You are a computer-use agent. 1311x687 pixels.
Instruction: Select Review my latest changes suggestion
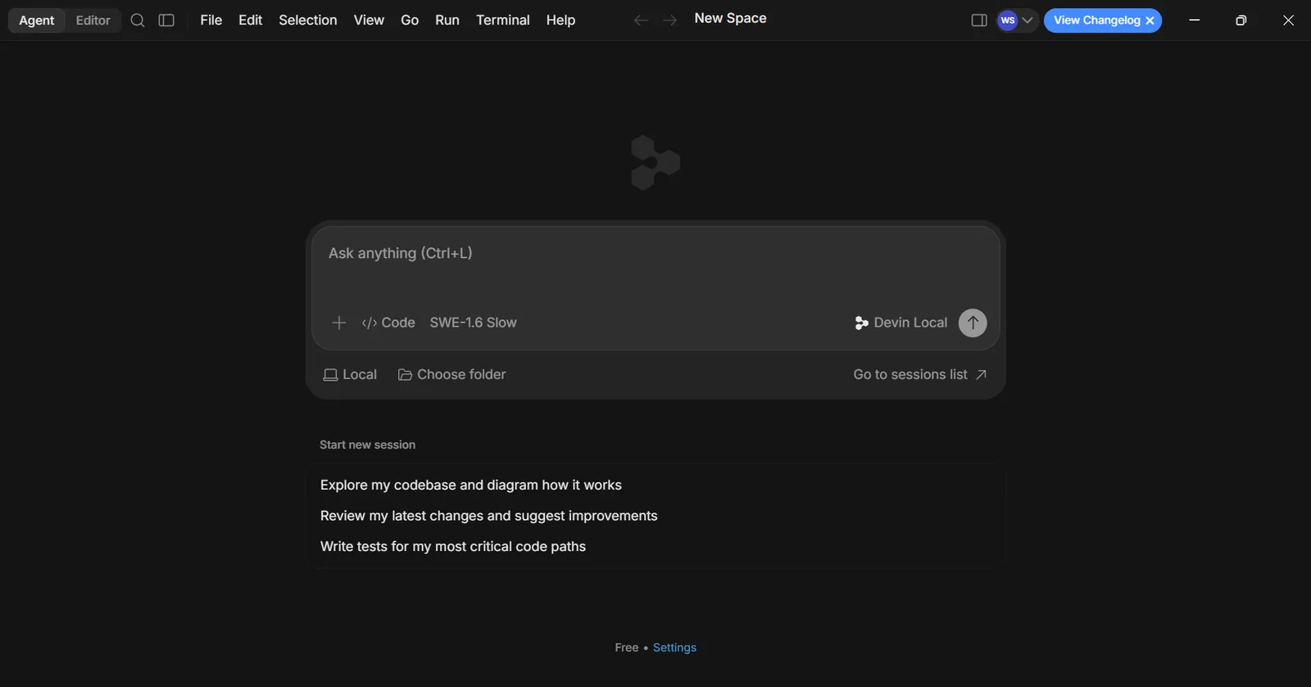coord(655,516)
